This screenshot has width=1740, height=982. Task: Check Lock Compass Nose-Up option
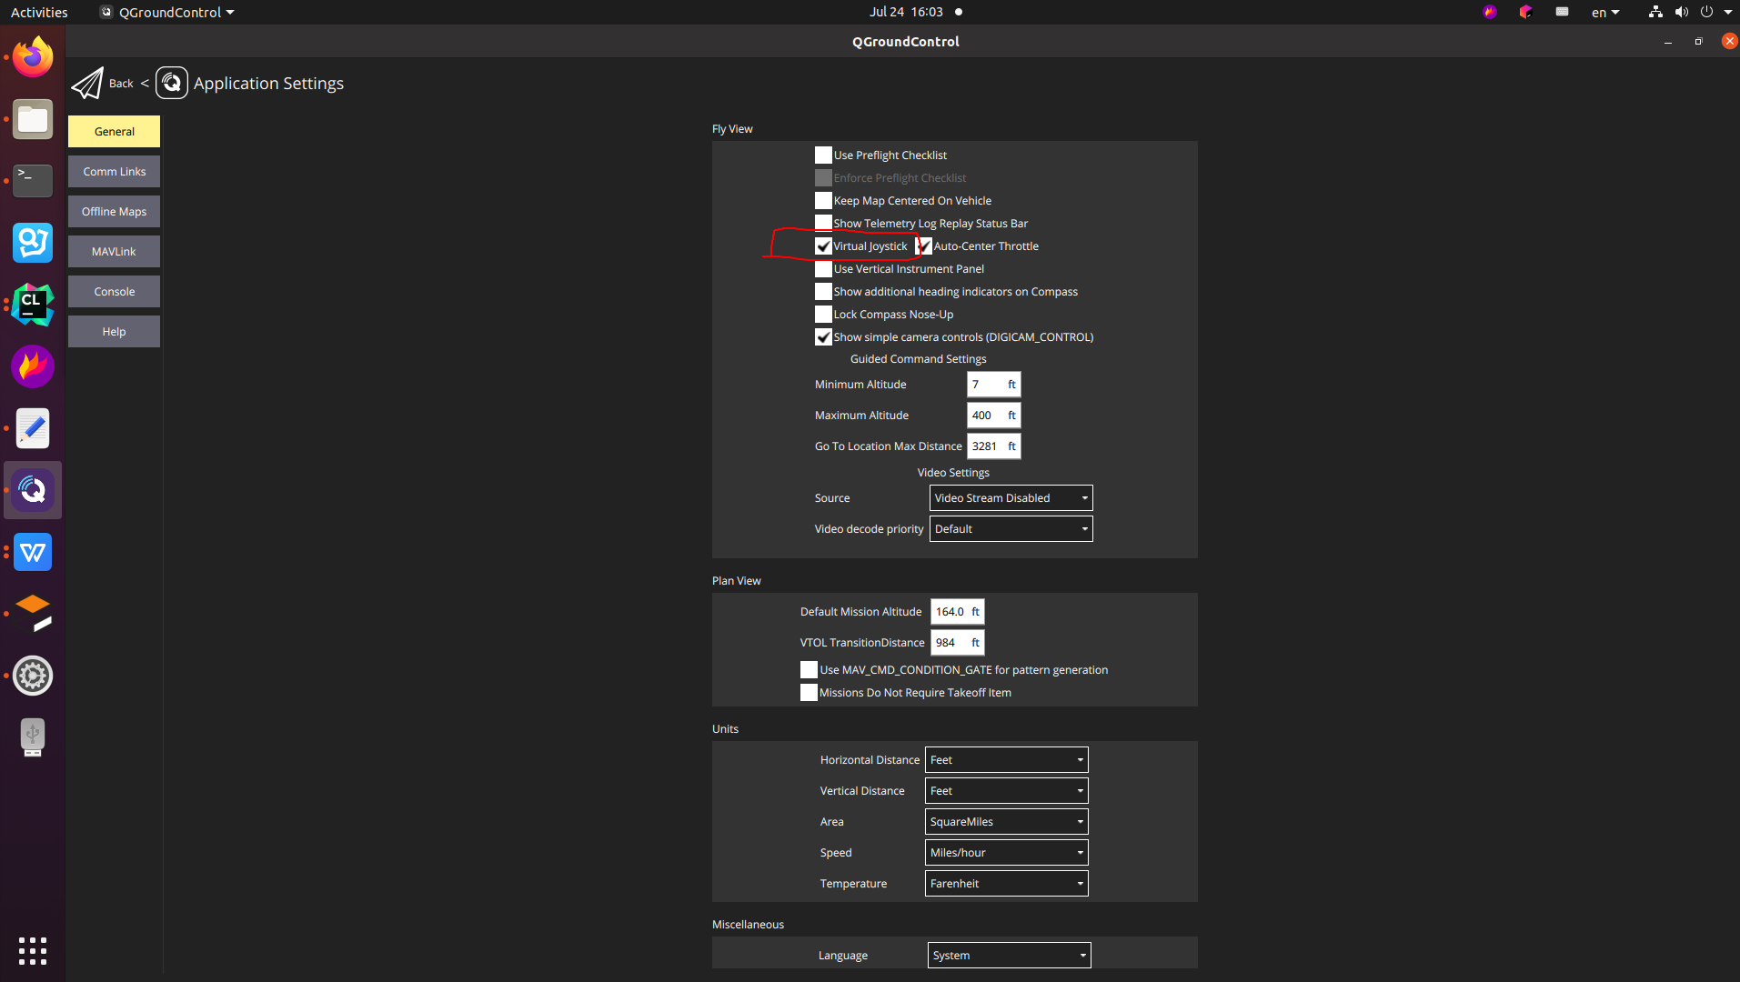click(x=823, y=315)
